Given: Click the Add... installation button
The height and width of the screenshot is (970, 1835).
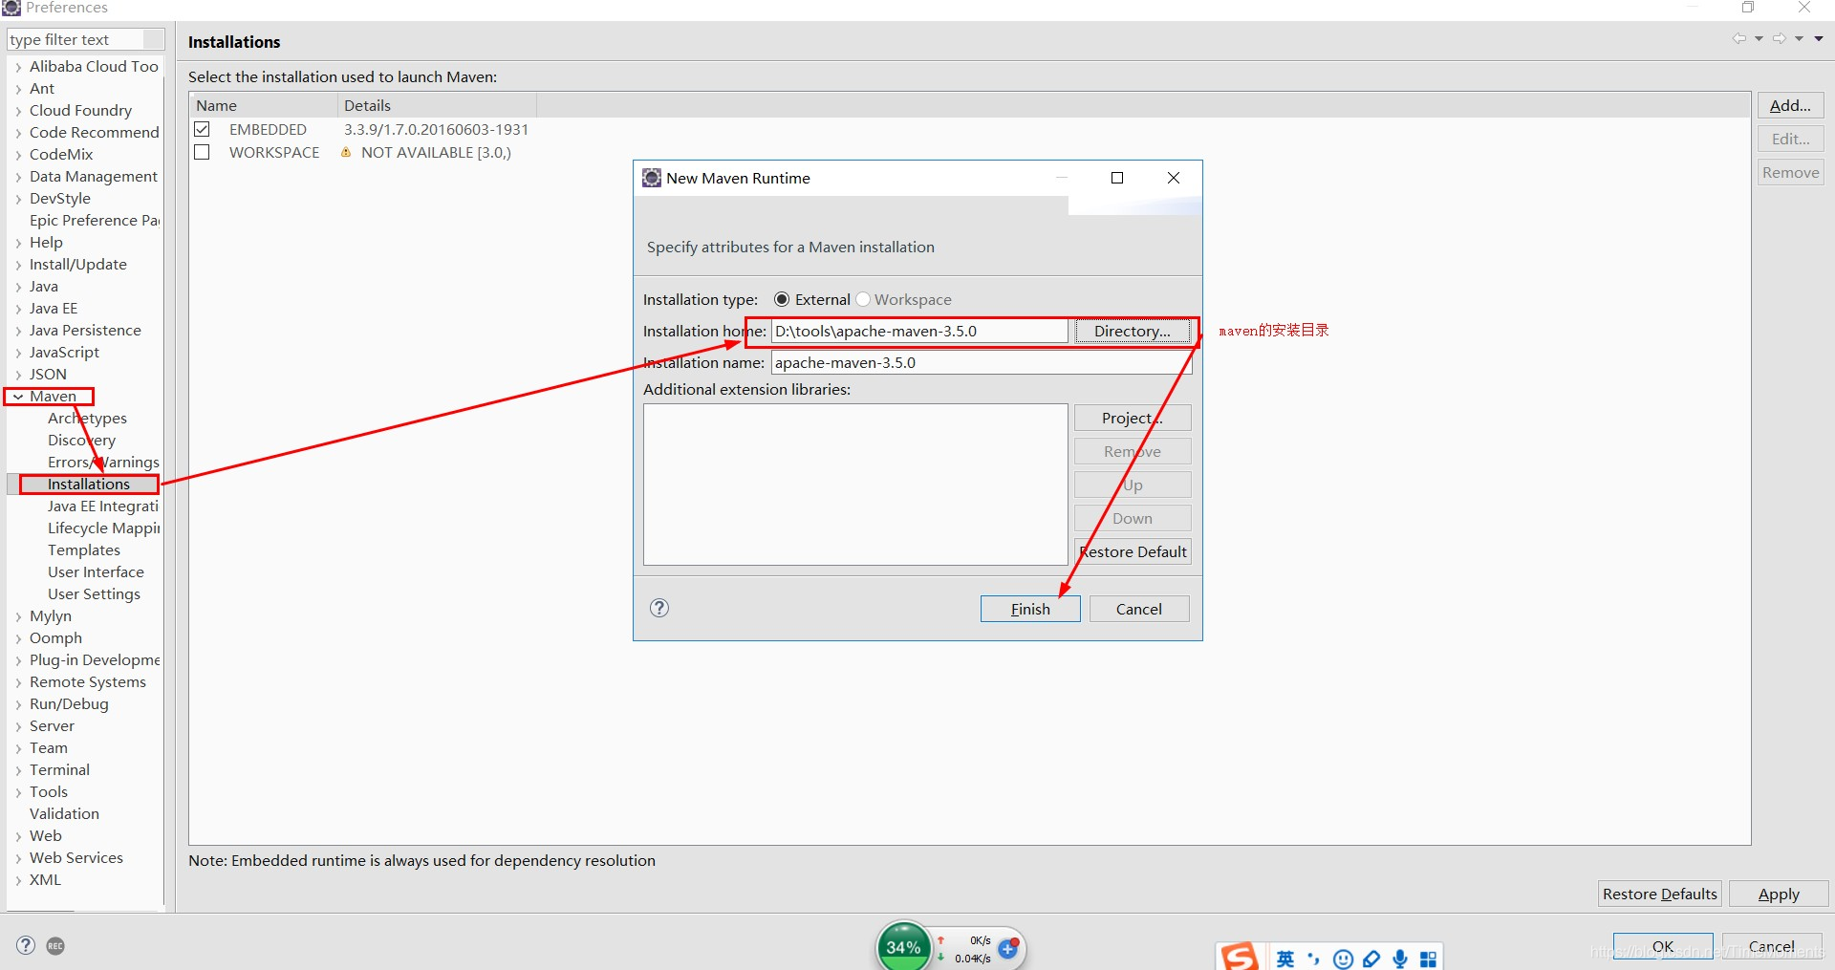Looking at the screenshot, I should 1790,105.
